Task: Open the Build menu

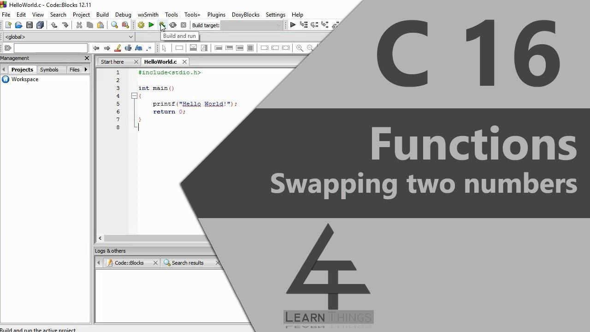Action: (102, 15)
